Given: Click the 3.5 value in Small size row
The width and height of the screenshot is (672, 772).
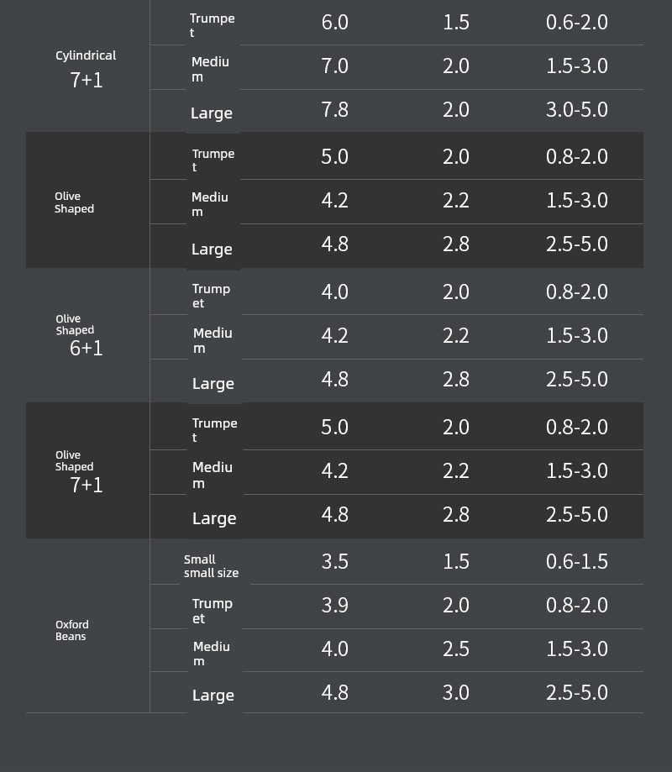Looking at the screenshot, I should (335, 561).
